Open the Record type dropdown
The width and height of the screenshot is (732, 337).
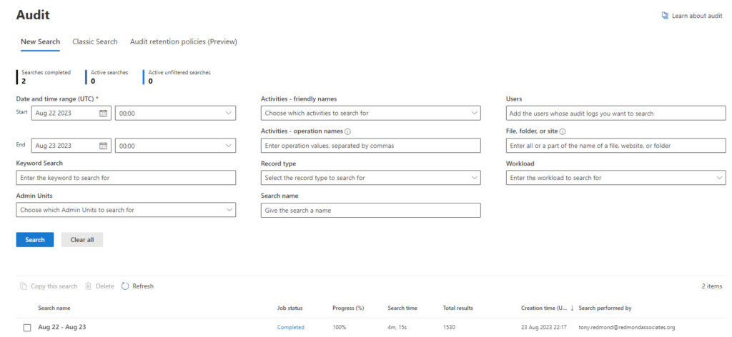click(371, 178)
